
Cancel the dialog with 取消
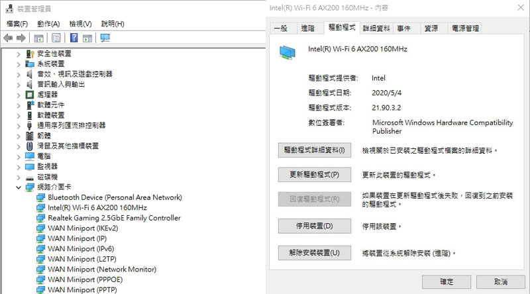pos(501,282)
